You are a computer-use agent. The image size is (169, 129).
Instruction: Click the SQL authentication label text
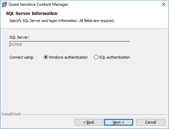115,57
